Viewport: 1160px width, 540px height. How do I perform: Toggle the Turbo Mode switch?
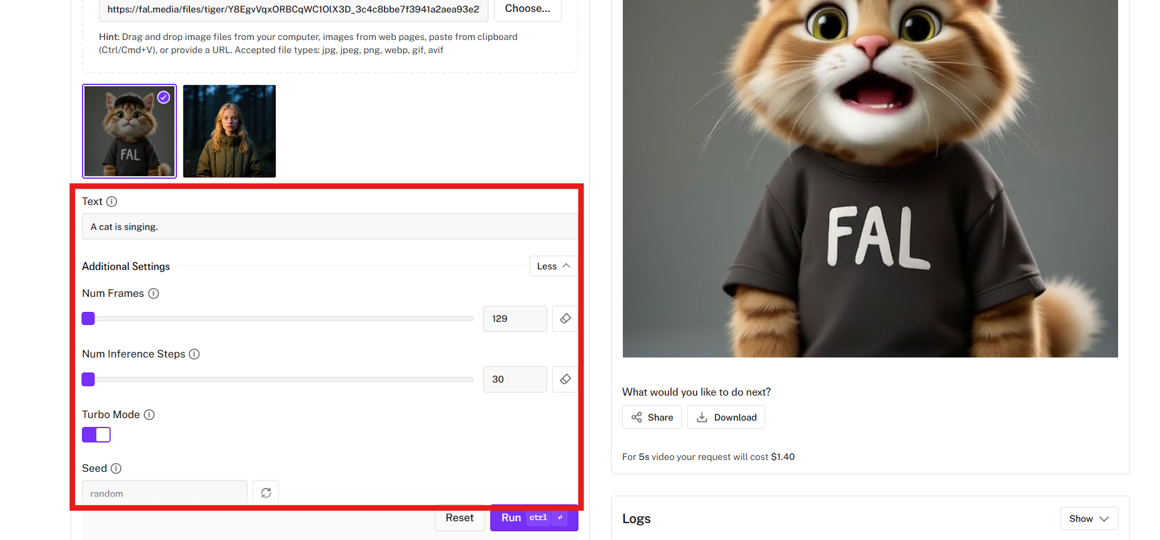(x=96, y=435)
